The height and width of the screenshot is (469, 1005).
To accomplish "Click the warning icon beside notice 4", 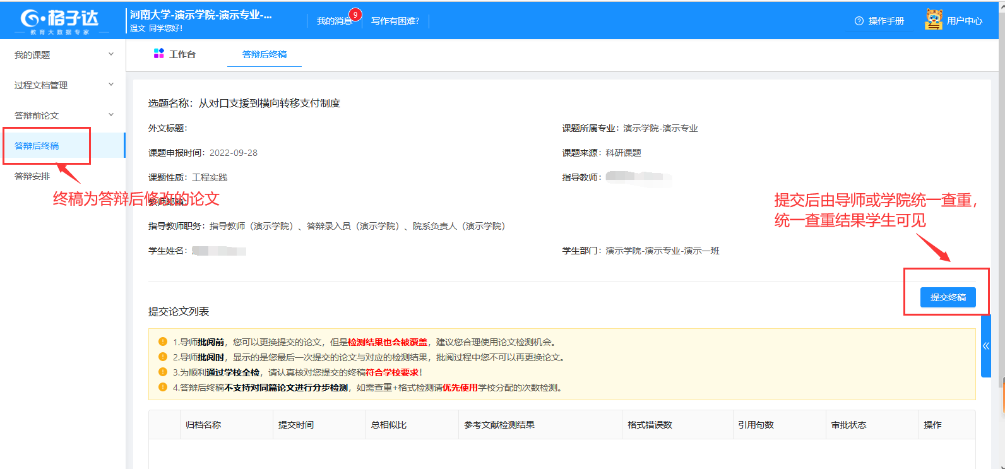I will pos(163,387).
